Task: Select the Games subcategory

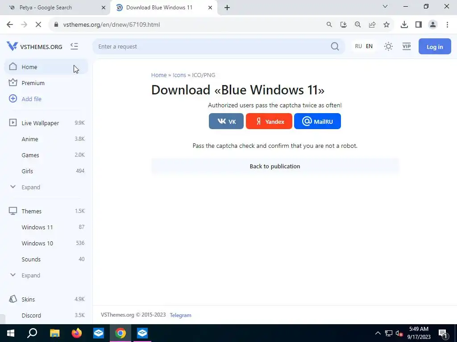Action: click(46, 155)
